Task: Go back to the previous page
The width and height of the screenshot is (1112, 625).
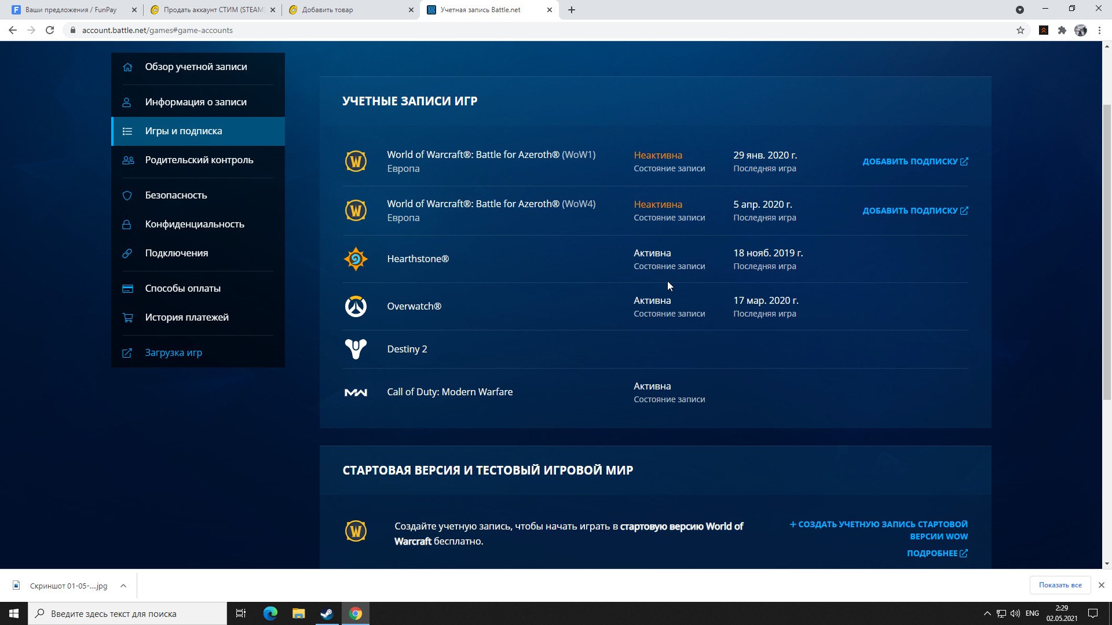Action: pyautogui.click(x=13, y=30)
